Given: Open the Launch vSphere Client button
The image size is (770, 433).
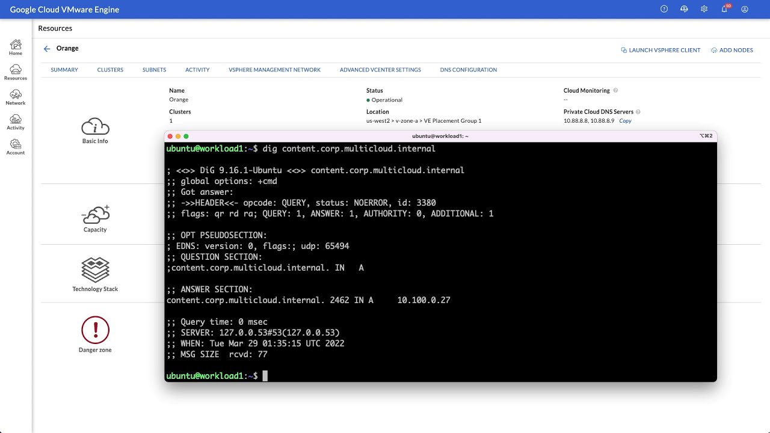Looking at the screenshot, I should coord(661,50).
